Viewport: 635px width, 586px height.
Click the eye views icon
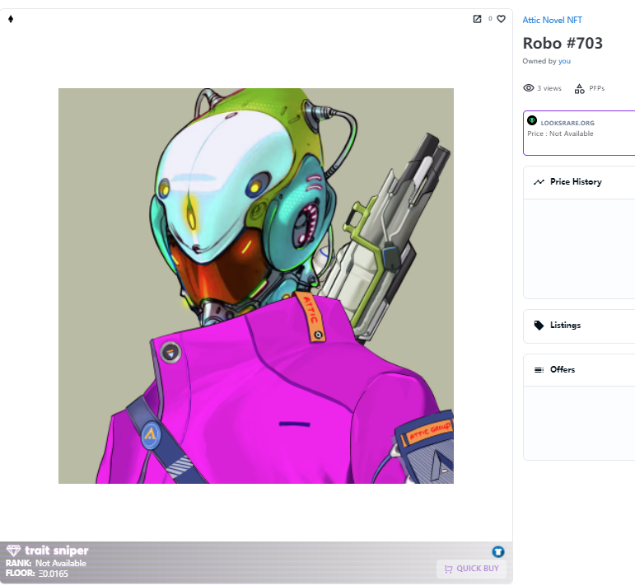pyautogui.click(x=528, y=88)
